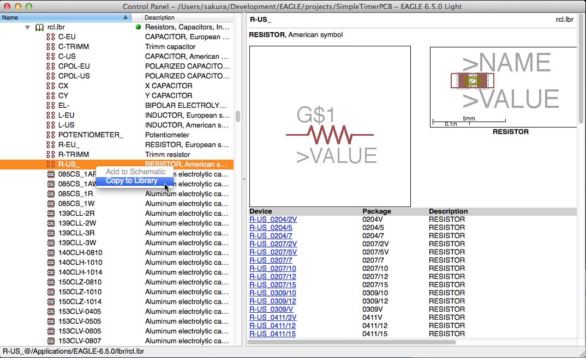Select the 139CLL-3W package row
Screen dimensions: 586x358
click(x=117, y=242)
